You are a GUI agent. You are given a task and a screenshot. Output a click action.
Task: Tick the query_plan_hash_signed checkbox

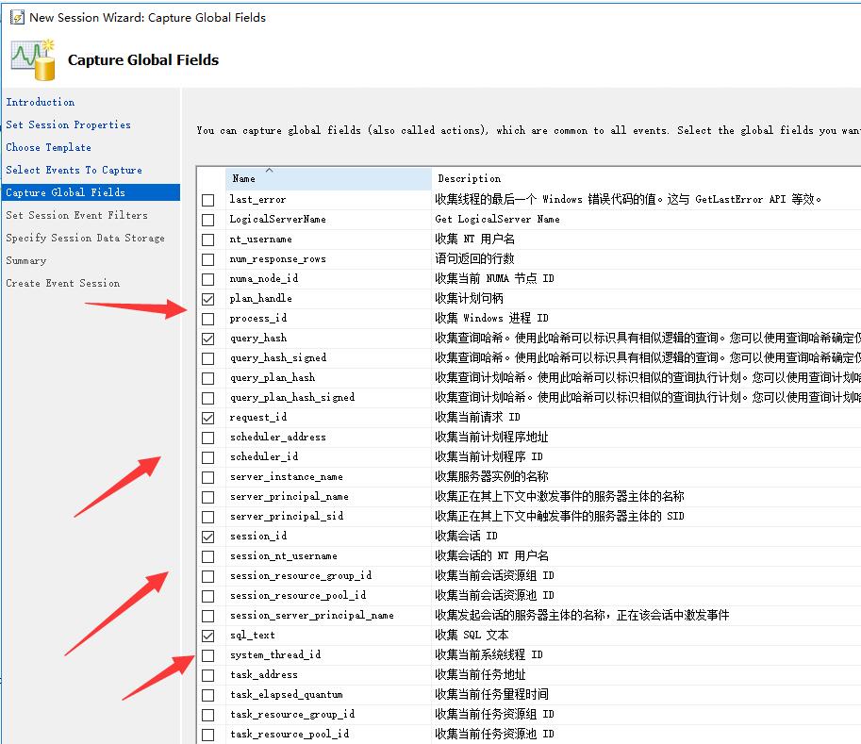[208, 398]
